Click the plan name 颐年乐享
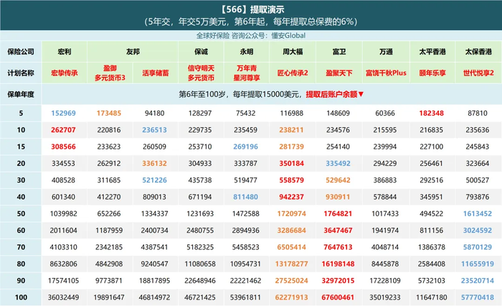 click(432, 73)
